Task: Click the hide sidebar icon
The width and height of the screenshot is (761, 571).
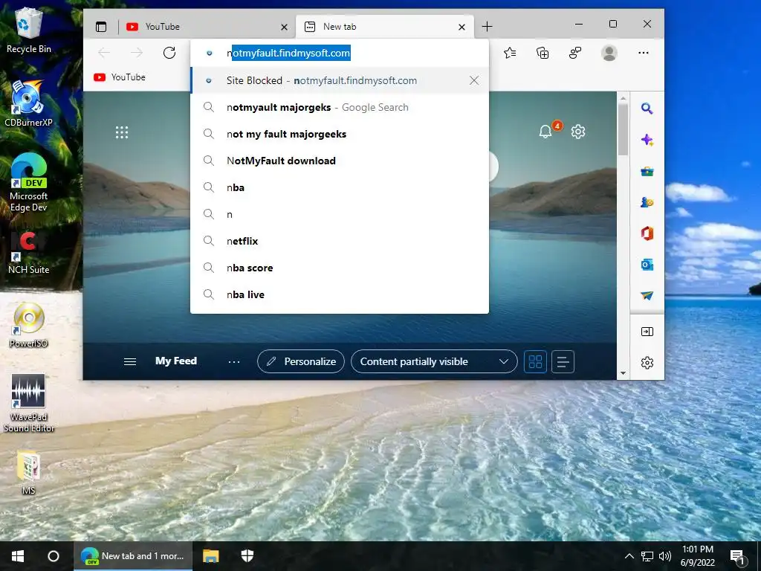Action: [647, 332]
